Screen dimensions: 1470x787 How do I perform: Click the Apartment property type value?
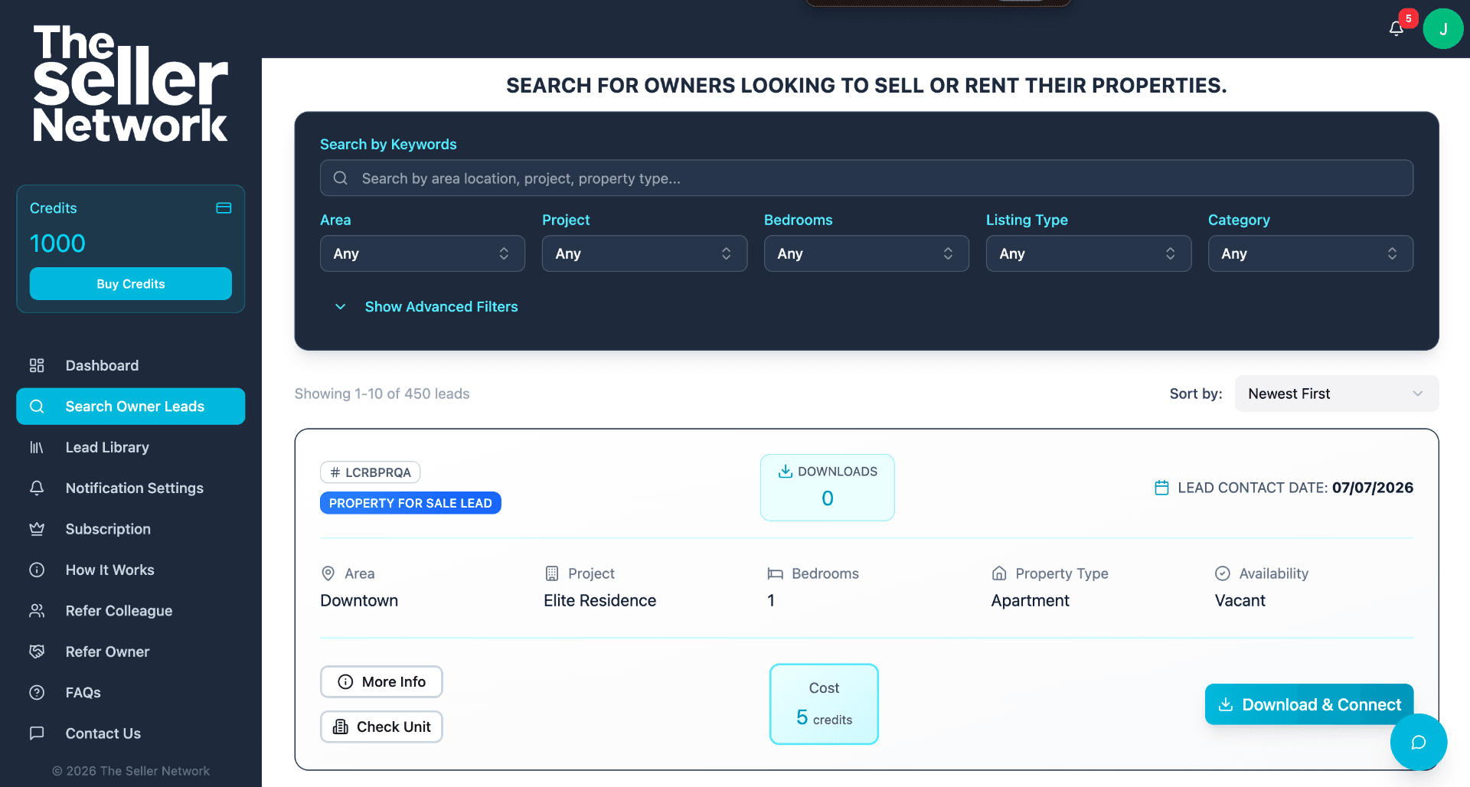(1031, 601)
